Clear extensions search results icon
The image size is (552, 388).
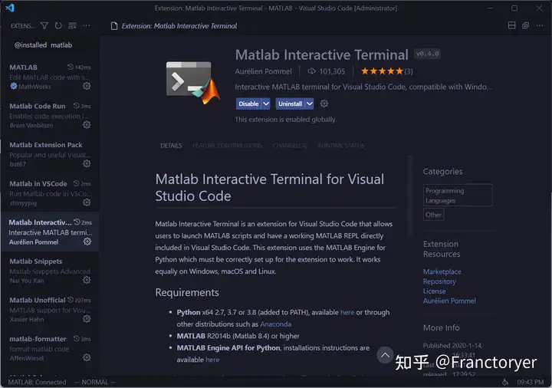point(72,26)
